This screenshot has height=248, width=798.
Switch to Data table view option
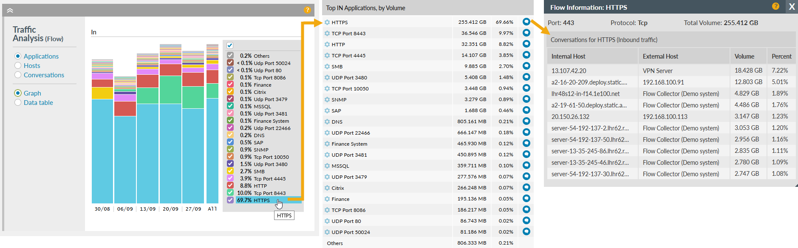tap(18, 102)
